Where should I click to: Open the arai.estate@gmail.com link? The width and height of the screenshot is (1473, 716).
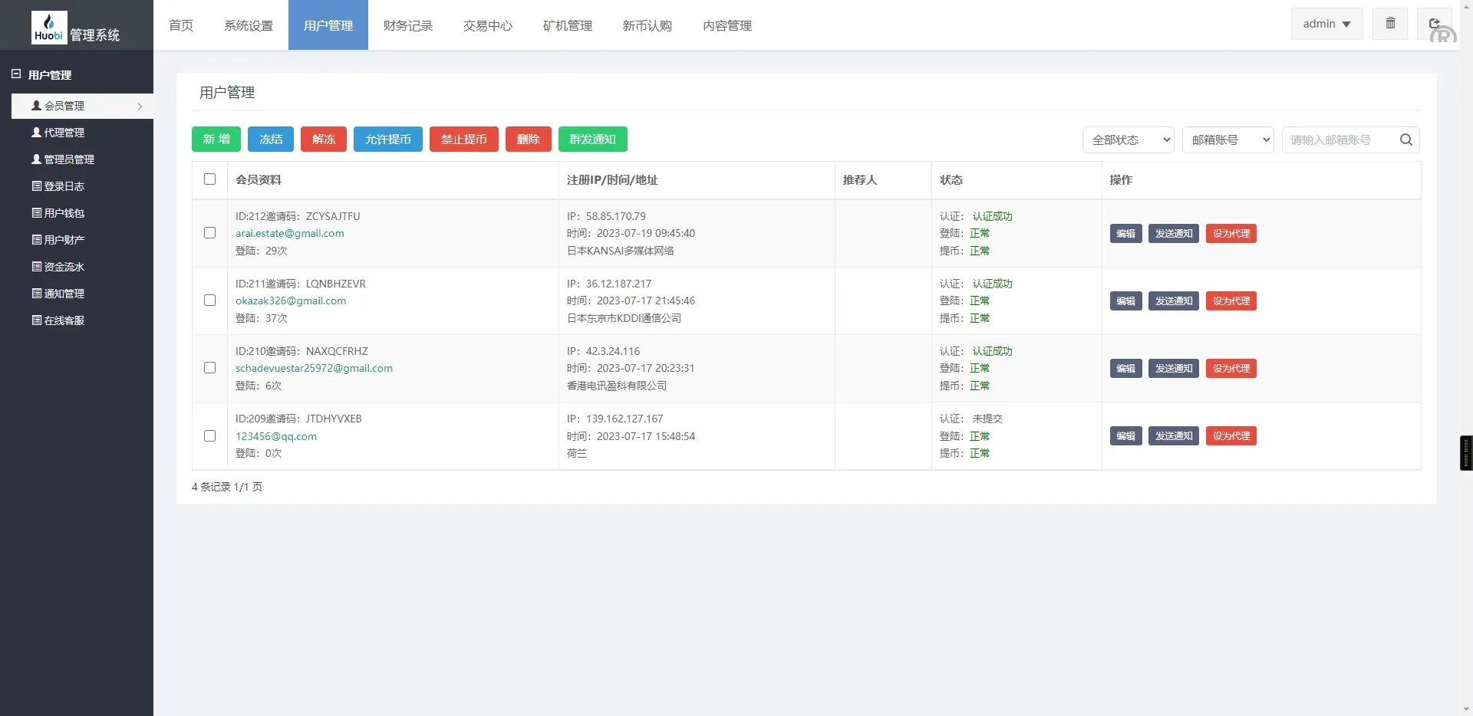289,233
